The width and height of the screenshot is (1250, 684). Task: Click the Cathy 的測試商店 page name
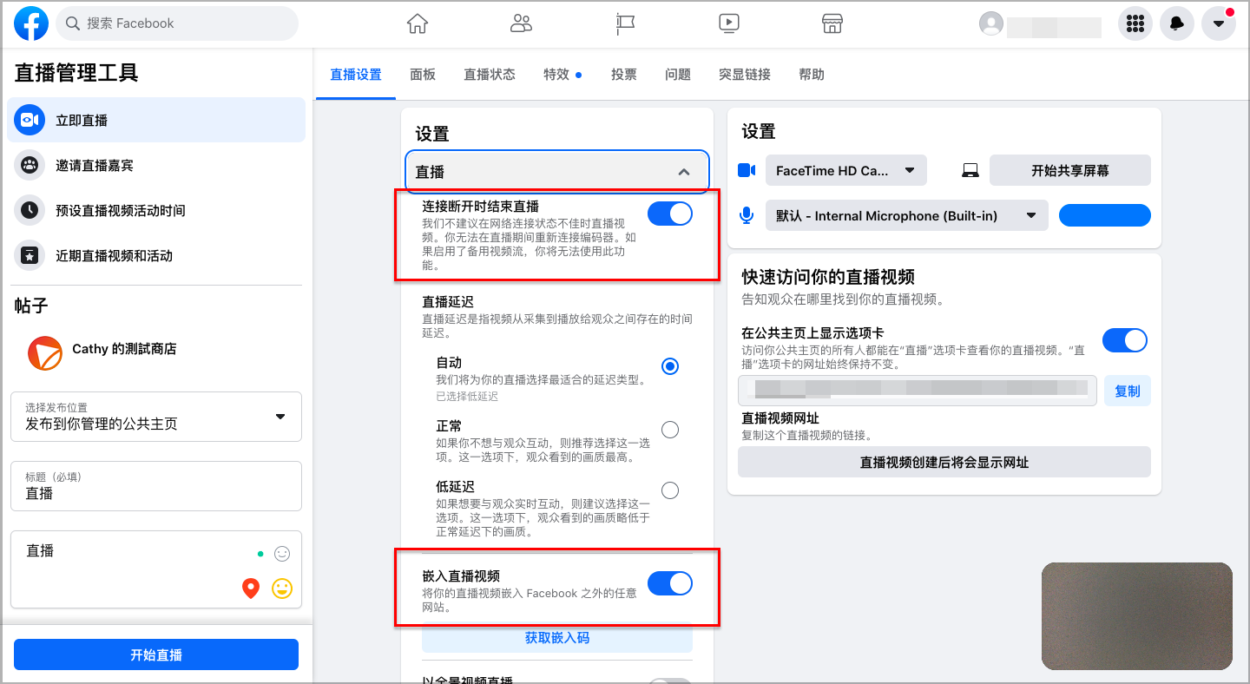124,348
